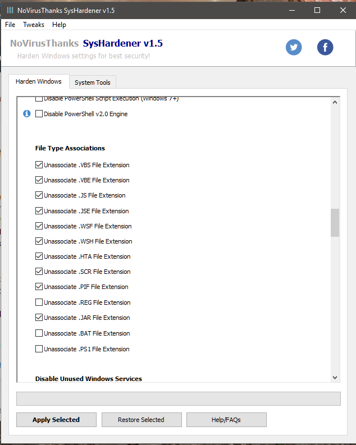Image resolution: width=356 pixels, height=445 pixels.
Task: Check Unassociate .BAT File Extension
Action: pyautogui.click(x=39, y=333)
